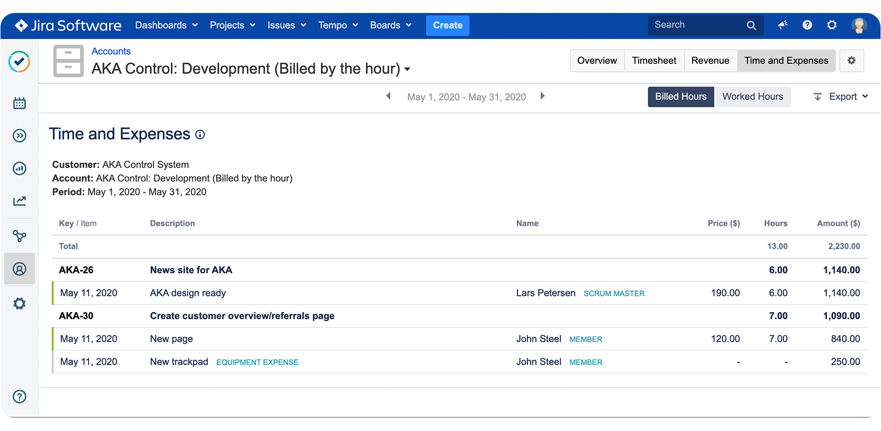Switch to Billed Hours view

click(680, 97)
